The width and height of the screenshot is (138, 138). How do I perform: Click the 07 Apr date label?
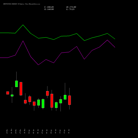pos(42,131)
